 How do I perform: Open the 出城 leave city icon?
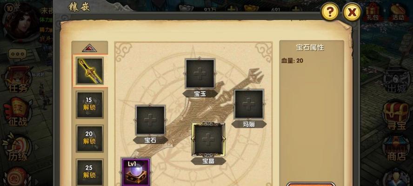click(x=397, y=81)
